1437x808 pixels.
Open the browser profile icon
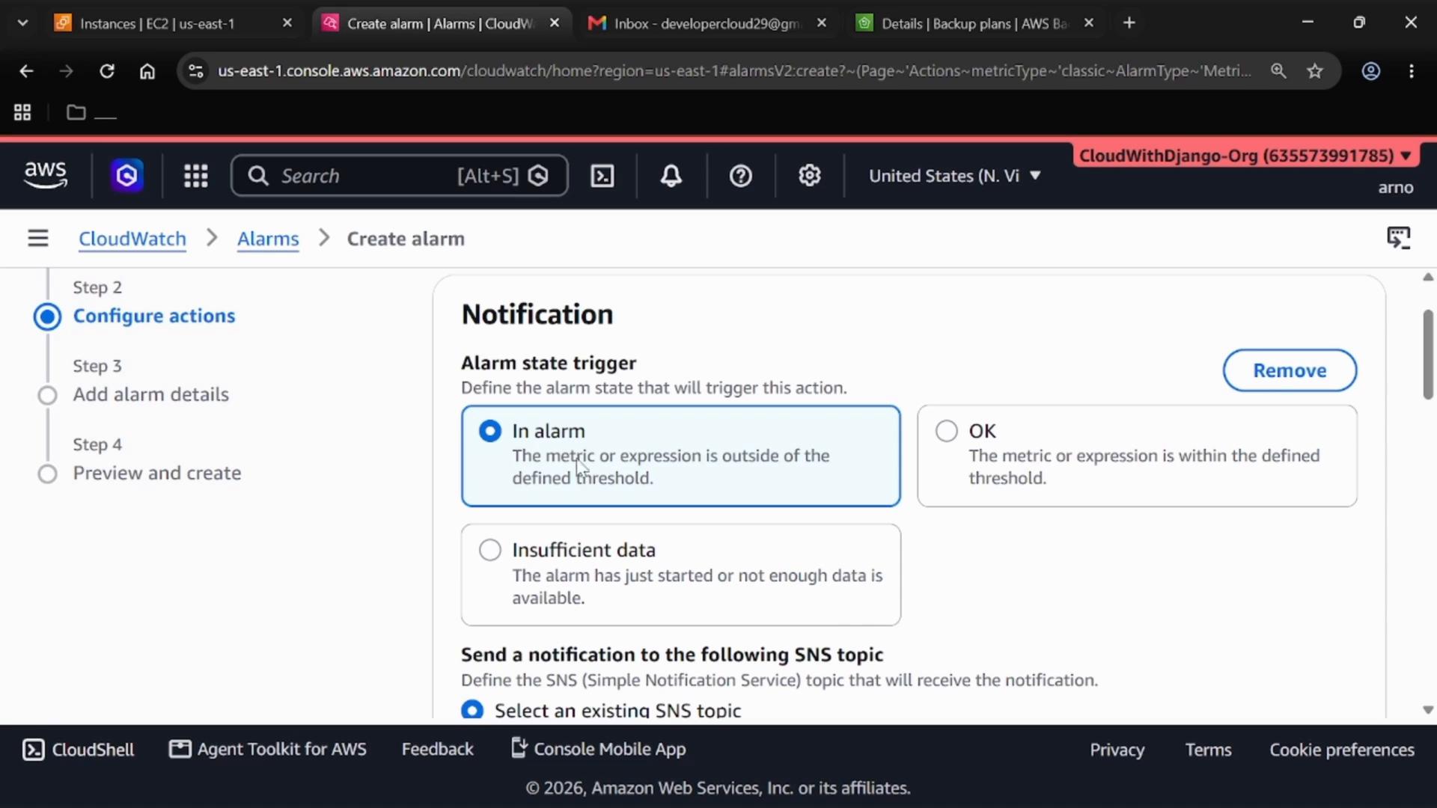point(1371,71)
